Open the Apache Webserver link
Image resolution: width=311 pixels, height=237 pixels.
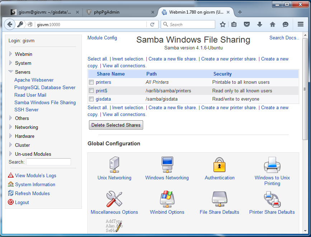point(34,80)
